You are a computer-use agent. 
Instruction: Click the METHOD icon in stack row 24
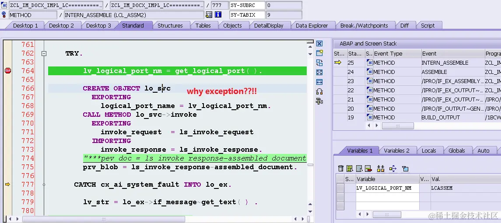[x=369, y=72]
